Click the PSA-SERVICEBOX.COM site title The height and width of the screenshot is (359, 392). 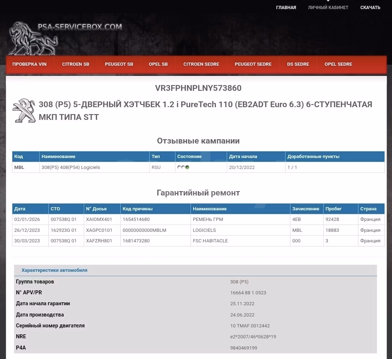click(x=80, y=27)
